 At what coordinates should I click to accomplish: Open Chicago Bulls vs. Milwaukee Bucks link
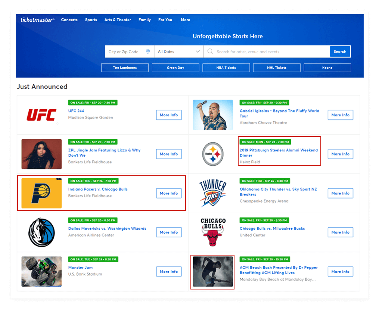click(272, 229)
